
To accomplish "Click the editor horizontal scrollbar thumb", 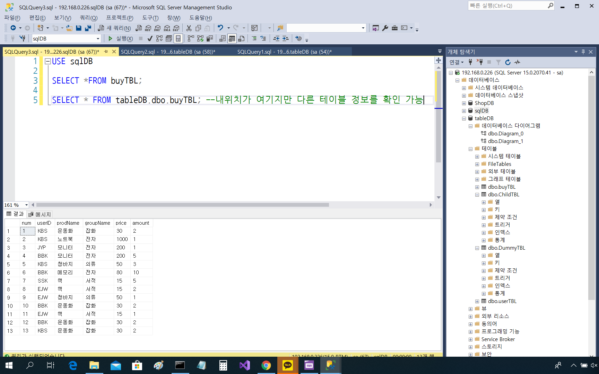I will coord(182,205).
